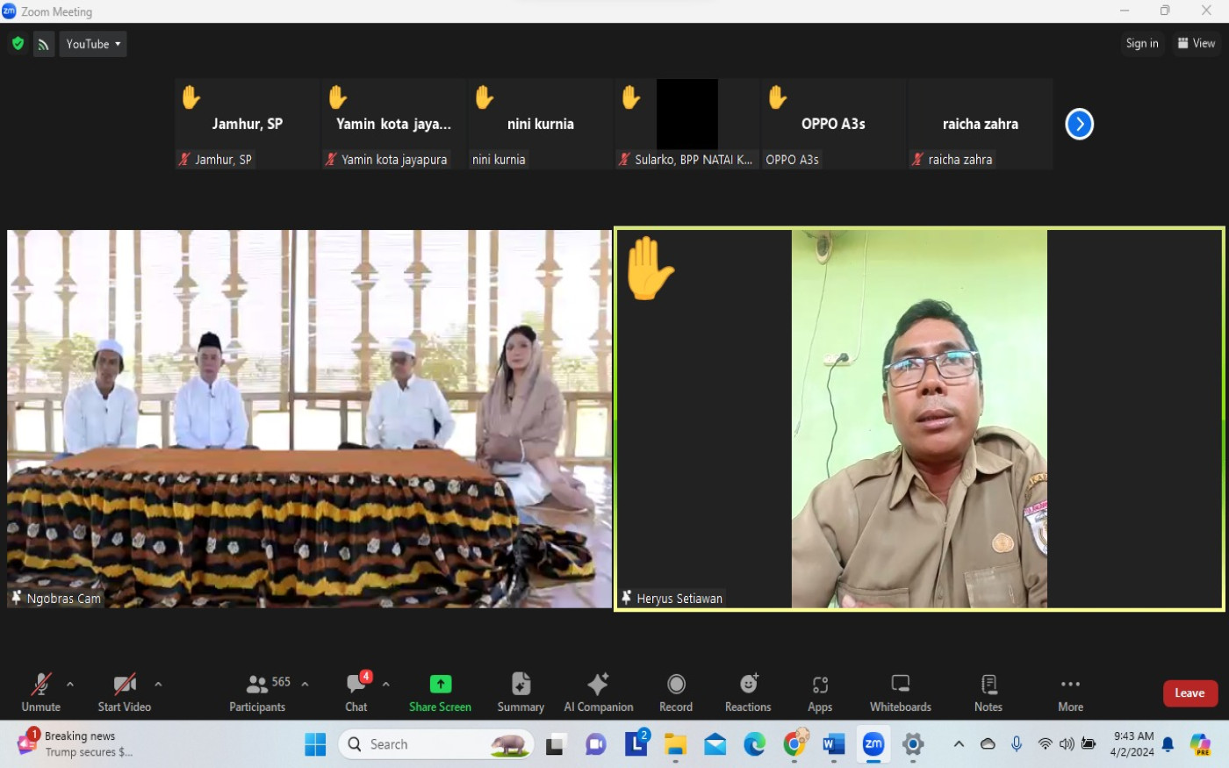Click the green encryption shield icon
The width and height of the screenshot is (1229, 768).
point(18,44)
